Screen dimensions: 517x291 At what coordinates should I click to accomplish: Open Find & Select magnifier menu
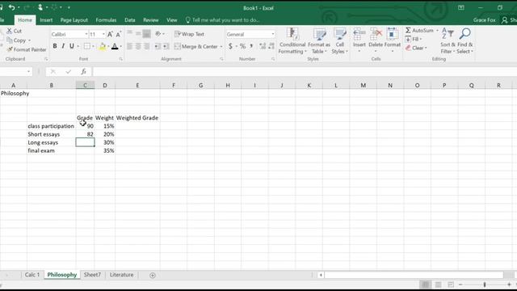pos(465,41)
